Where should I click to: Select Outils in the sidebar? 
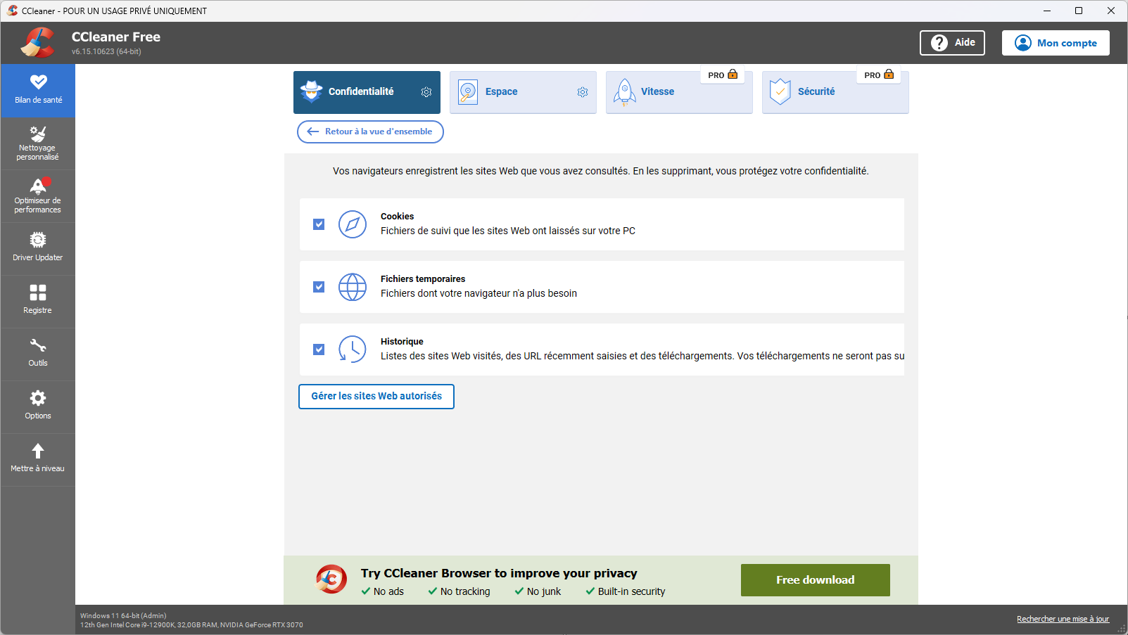(38, 354)
